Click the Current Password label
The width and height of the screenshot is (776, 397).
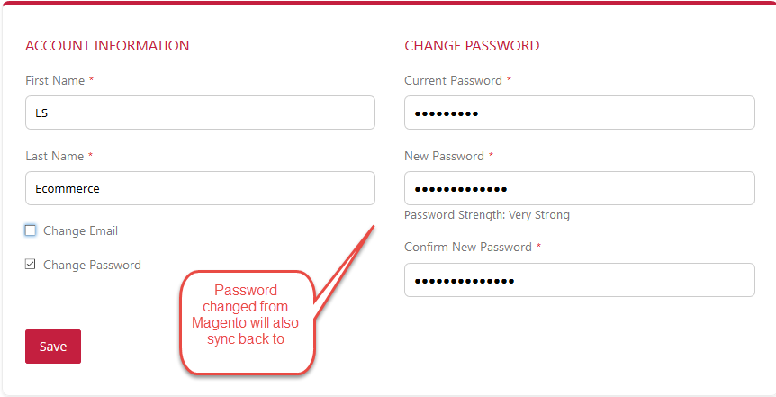point(453,80)
